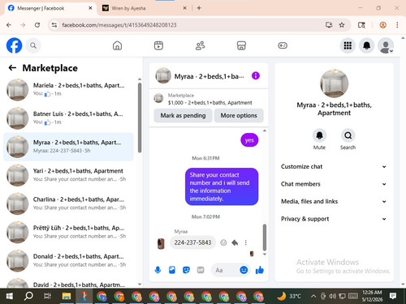Choose a sticker icon in composer
406x304 pixels.
pos(186,270)
